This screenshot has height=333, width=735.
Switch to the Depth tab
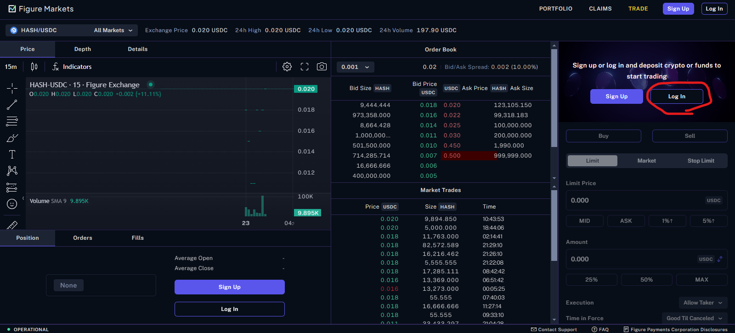(x=83, y=49)
